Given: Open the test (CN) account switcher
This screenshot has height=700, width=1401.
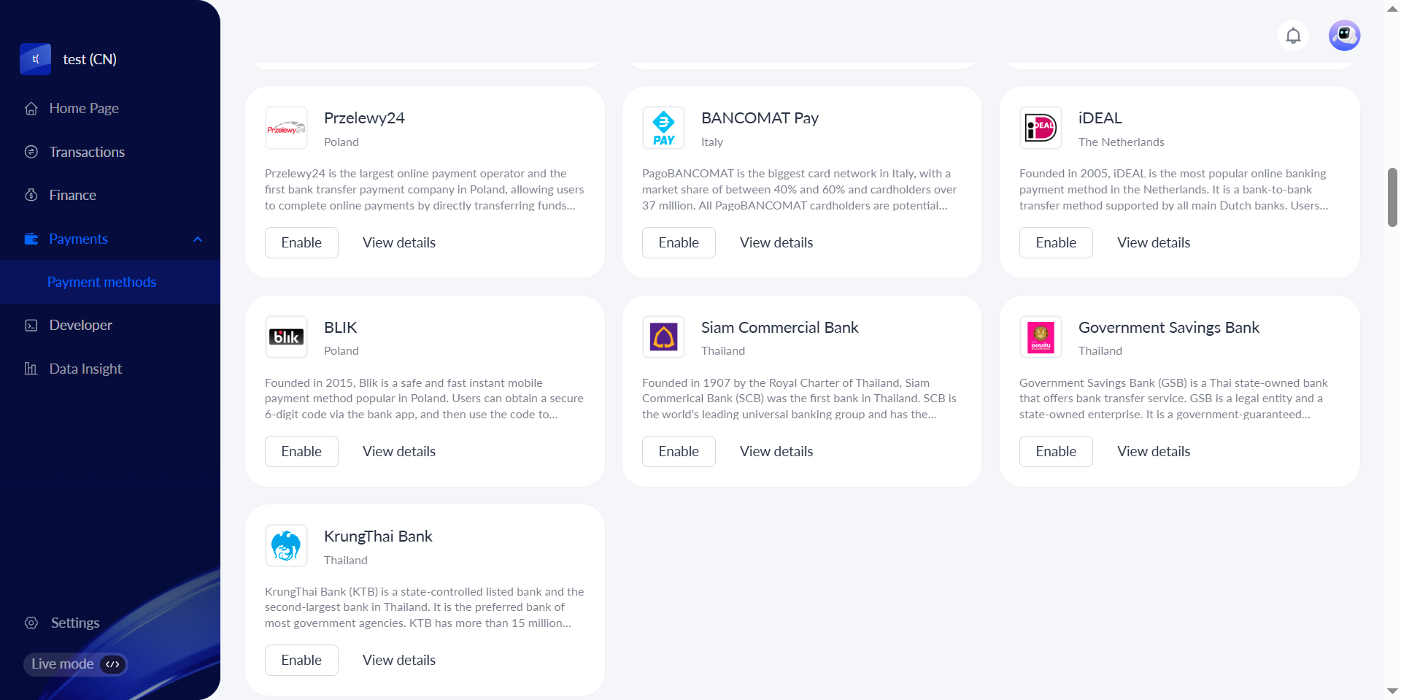Looking at the screenshot, I should pyautogui.click(x=89, y=60).
